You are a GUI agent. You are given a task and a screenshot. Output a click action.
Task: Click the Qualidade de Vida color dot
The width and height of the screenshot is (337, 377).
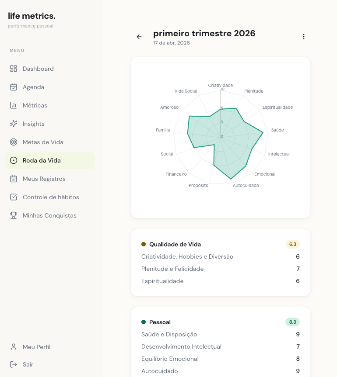click(x=144, y=244)
